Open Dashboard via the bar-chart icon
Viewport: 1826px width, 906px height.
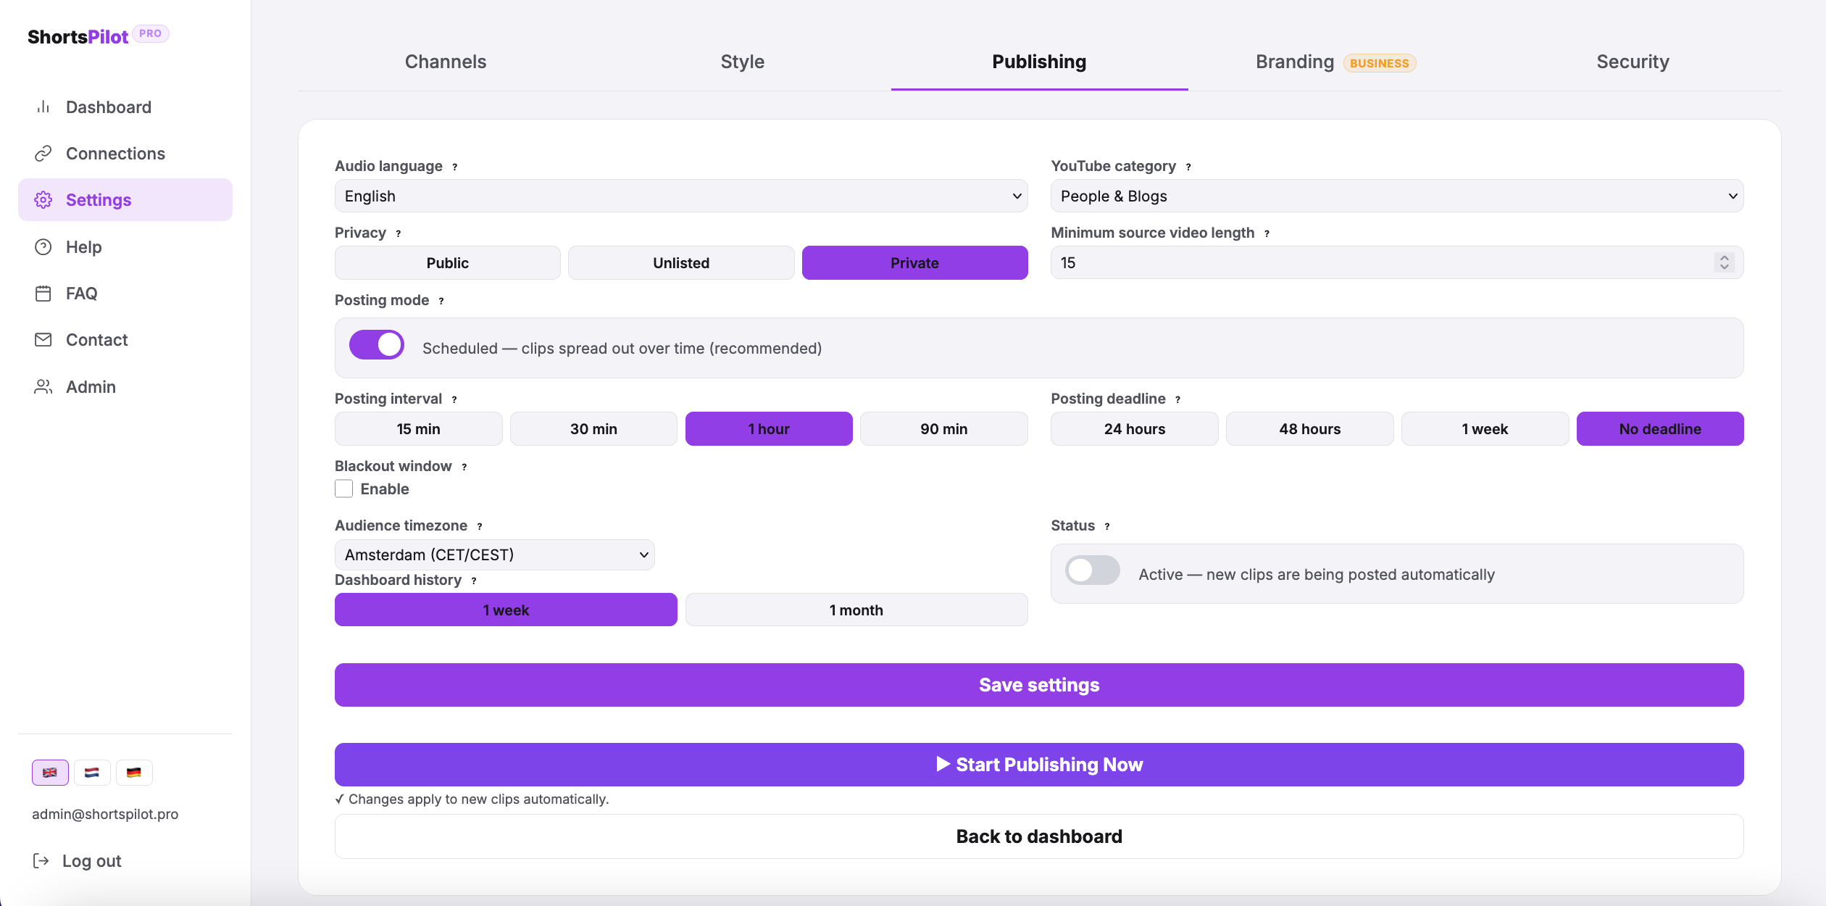pos(43,107)
